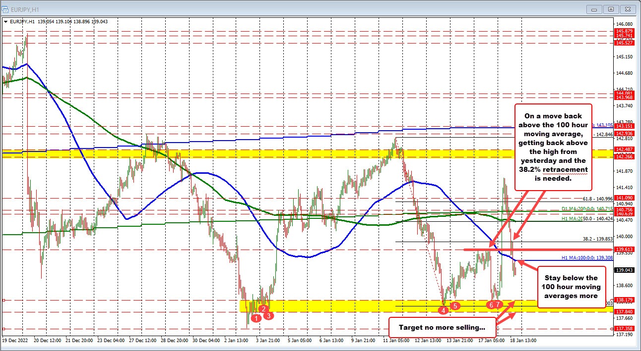Click the Target no more selling annotation box

442,327
